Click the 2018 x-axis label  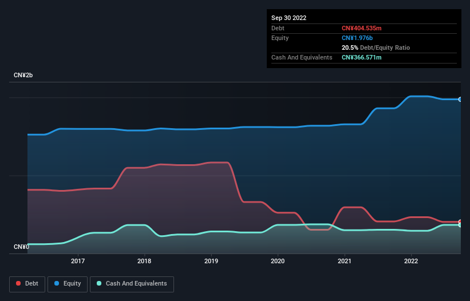click(x=144, y=261)
